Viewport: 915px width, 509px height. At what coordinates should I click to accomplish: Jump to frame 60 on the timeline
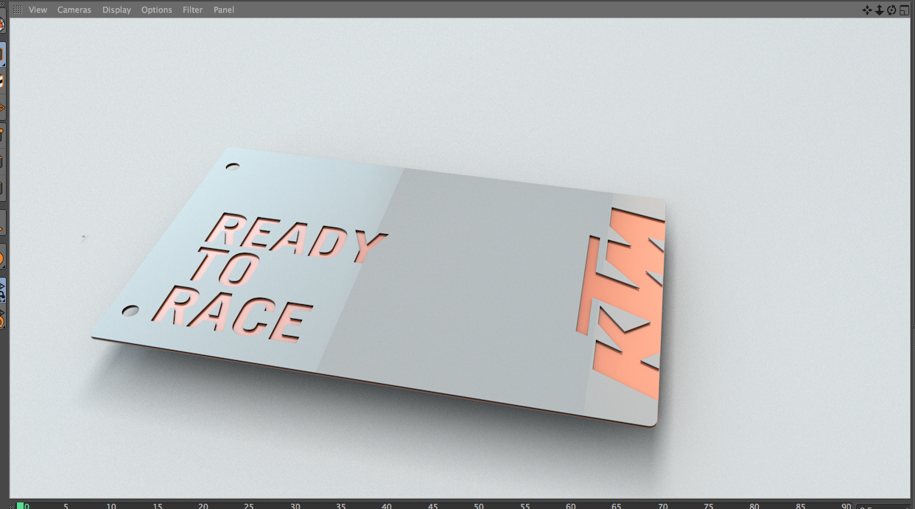click(x=570, y=505)
